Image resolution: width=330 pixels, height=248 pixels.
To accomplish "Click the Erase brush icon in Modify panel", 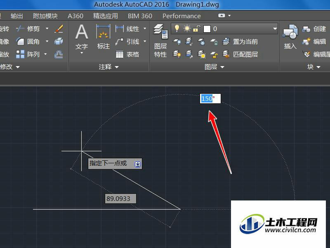I will tap(59, 29).
